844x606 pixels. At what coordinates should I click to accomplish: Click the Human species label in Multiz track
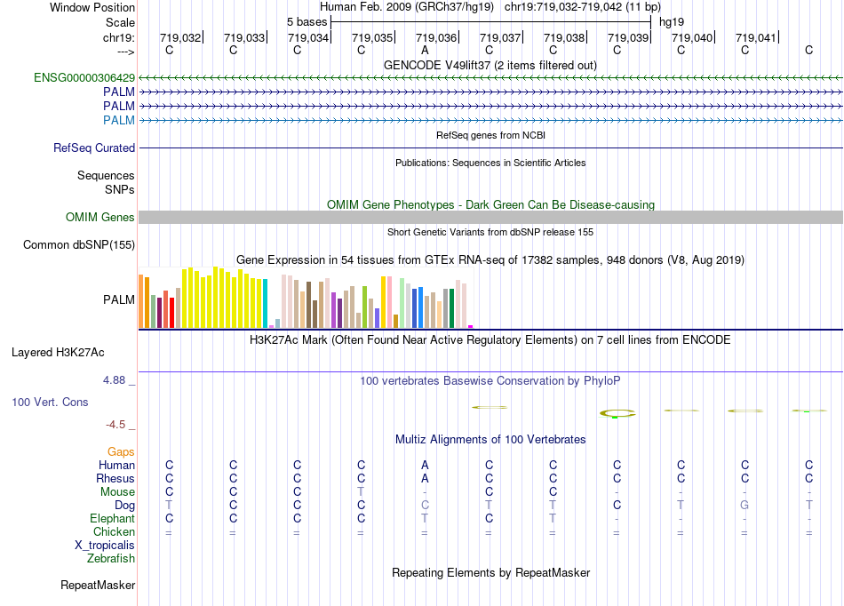point(116,465)
